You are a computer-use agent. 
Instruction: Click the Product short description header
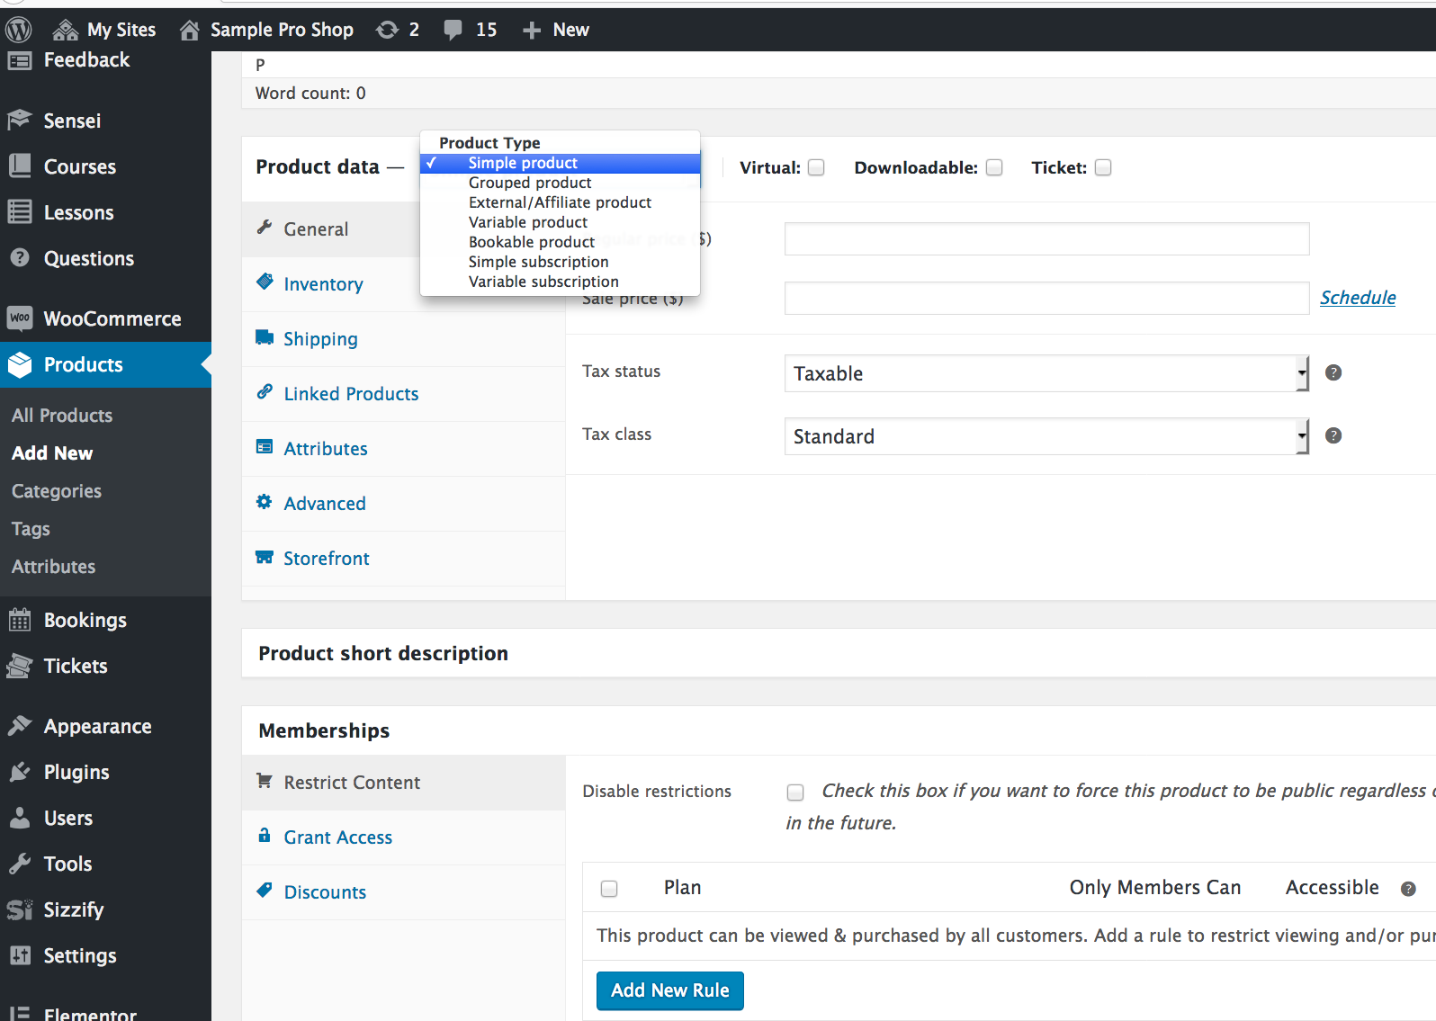[383, 653]
